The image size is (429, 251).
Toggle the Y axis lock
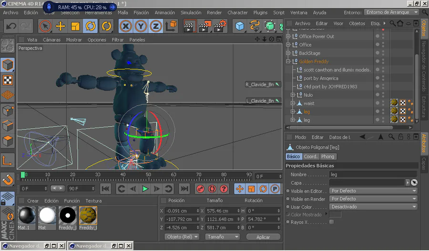point(141,26)
